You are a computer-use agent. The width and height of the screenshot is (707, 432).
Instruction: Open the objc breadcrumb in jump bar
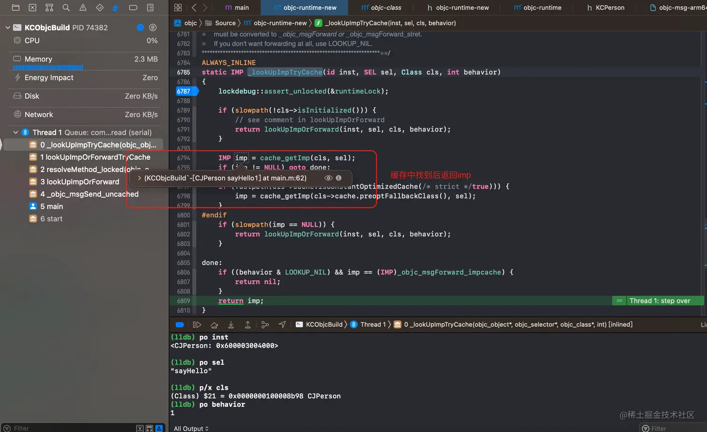click(186, 23)
